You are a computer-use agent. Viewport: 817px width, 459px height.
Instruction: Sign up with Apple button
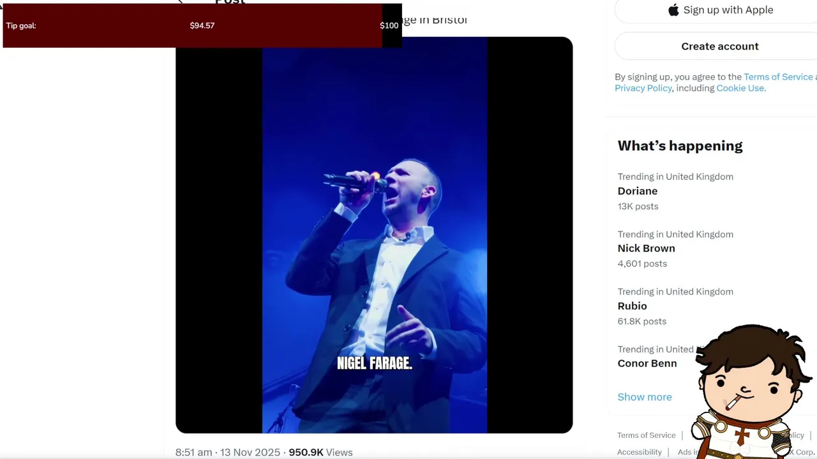tap(720, 10)
